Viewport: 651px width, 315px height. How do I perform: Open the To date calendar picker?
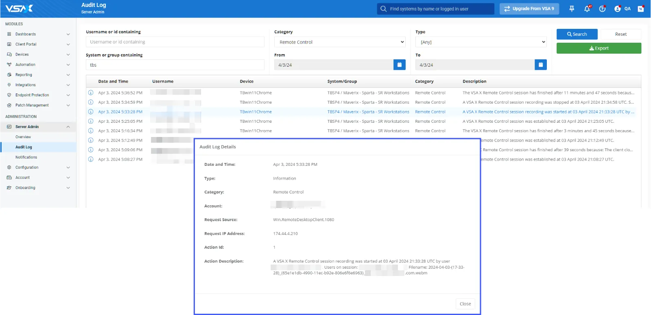[540, 65]
